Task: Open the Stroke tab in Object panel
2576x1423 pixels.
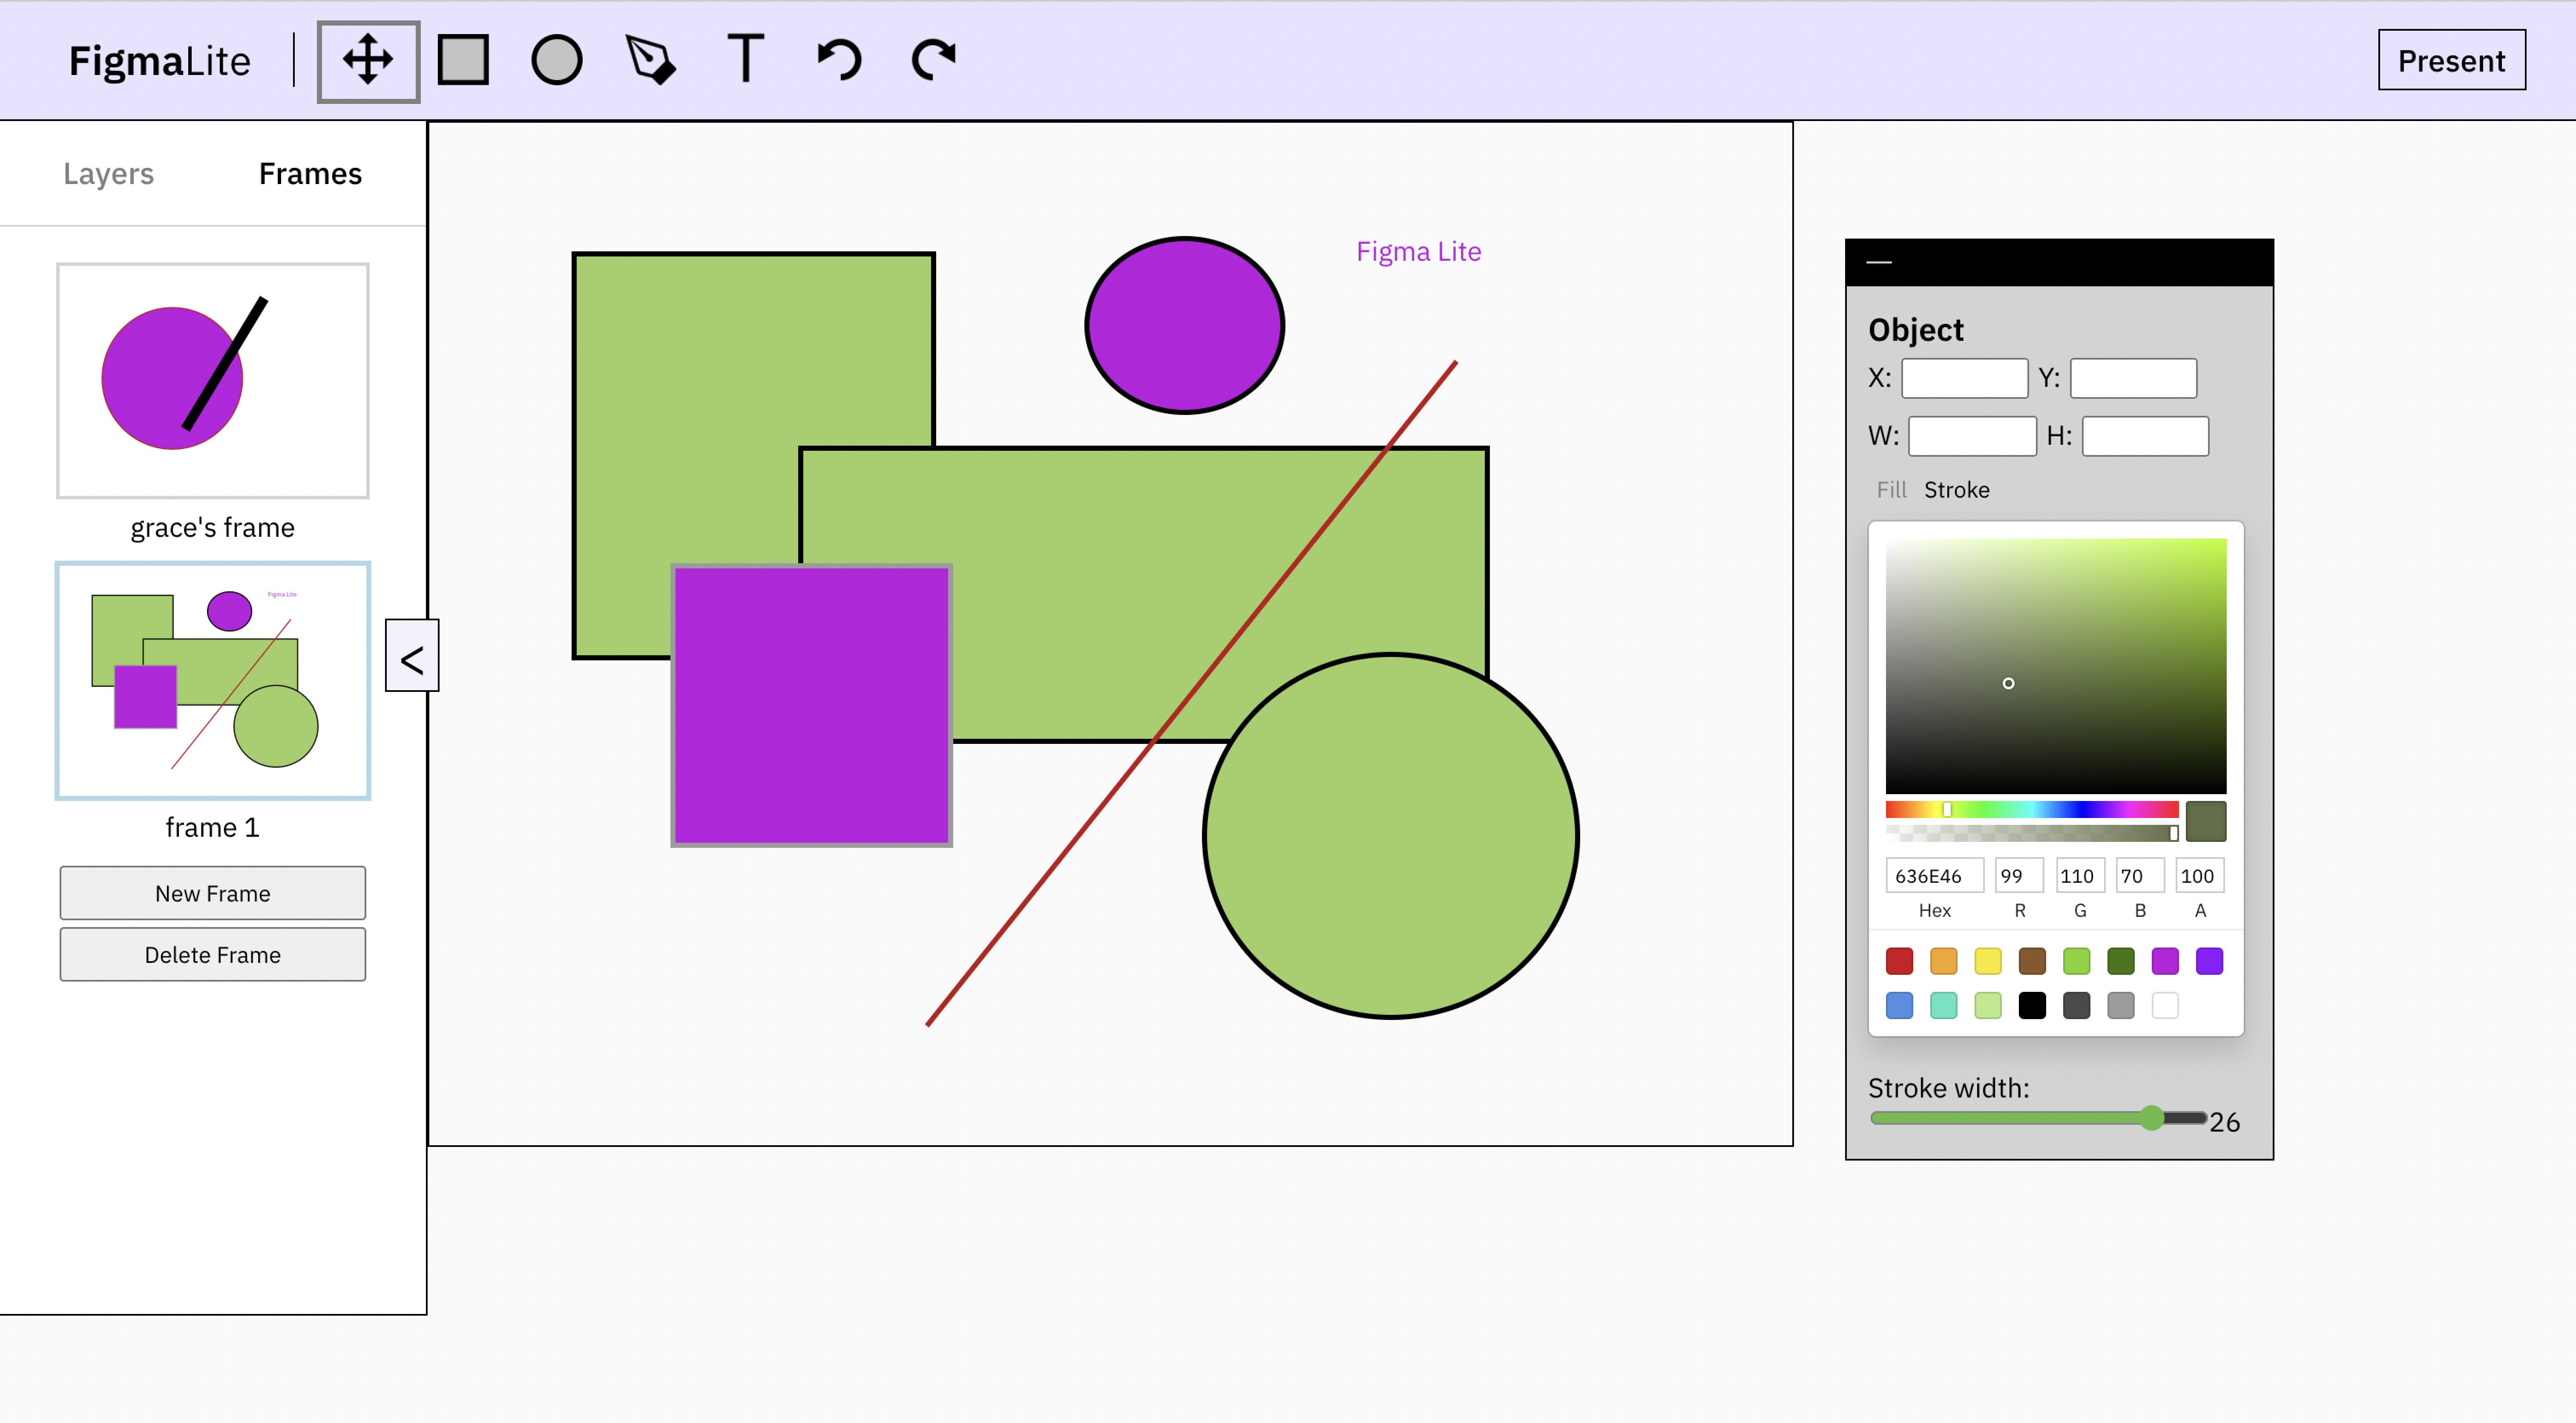Action: point(1957,490)
